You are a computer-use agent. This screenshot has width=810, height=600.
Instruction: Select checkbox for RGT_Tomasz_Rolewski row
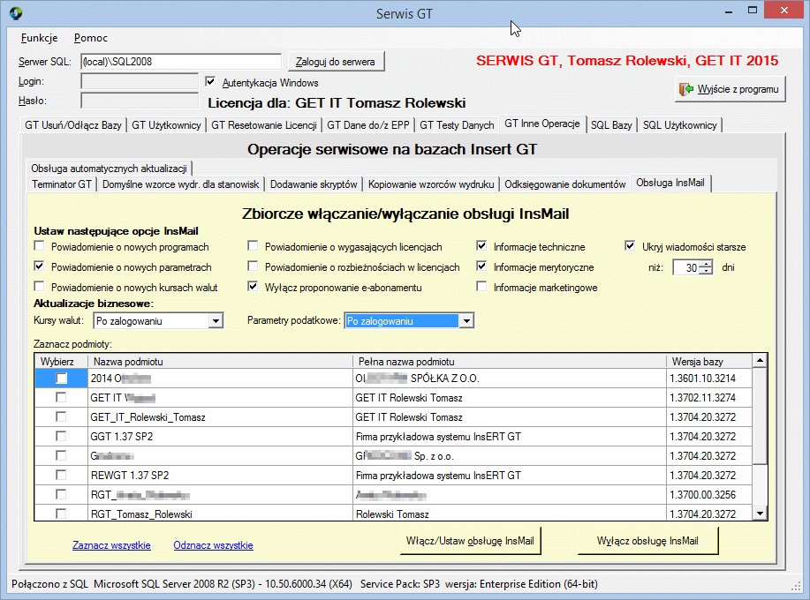click(61, 514)
